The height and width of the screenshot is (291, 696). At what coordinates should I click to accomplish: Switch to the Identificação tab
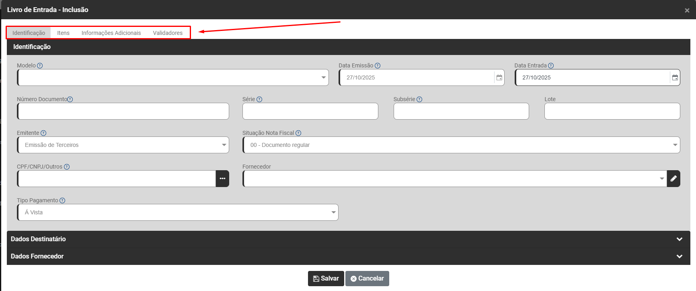[29, 33]
